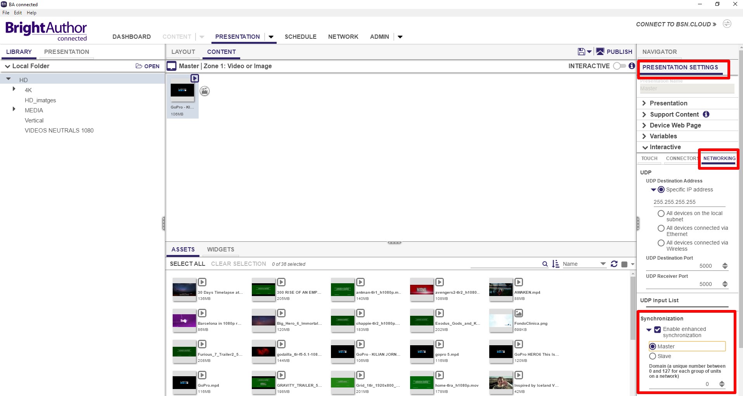Open the Name sort dropdown
The height and width of the screenshot is (396, 743).
(x=603, y=264)
